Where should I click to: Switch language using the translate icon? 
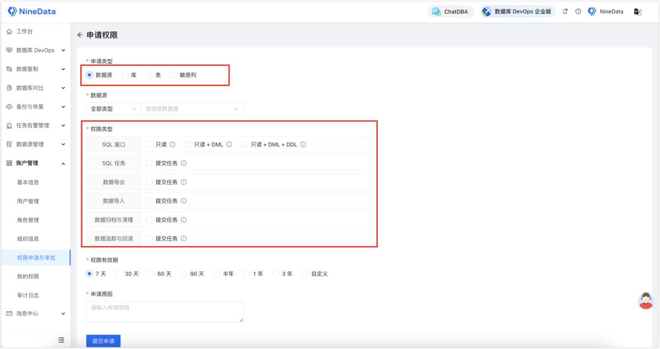637,12
